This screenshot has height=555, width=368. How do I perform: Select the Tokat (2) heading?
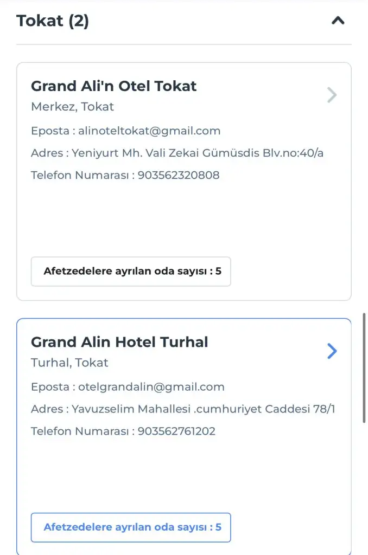tap(53, 21)
